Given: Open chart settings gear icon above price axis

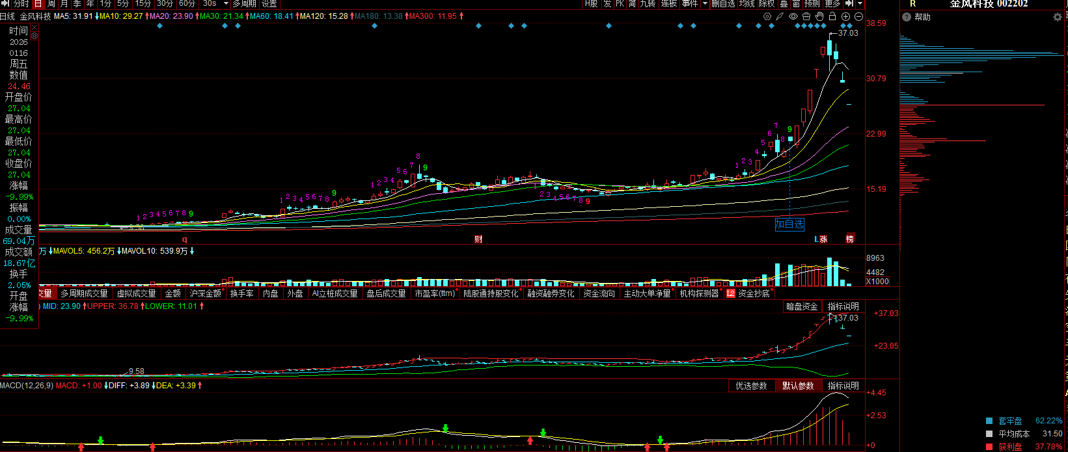Looking at the screenshot, I should click(x=767, y=16).
